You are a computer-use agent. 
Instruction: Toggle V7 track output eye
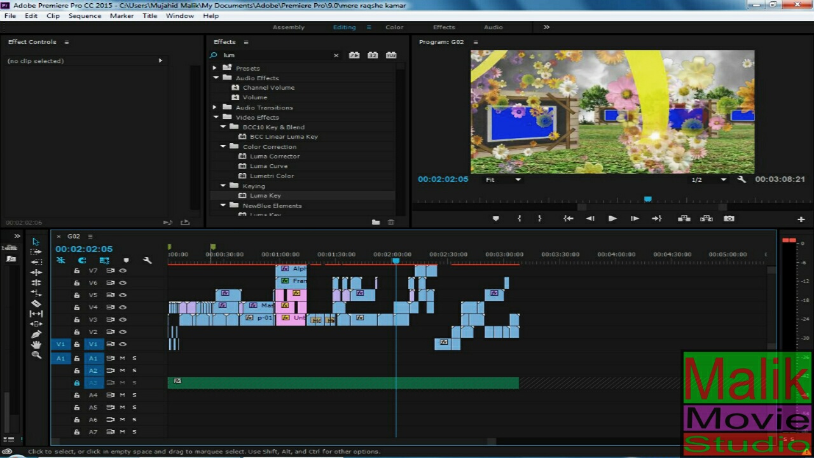pos(123,270)
